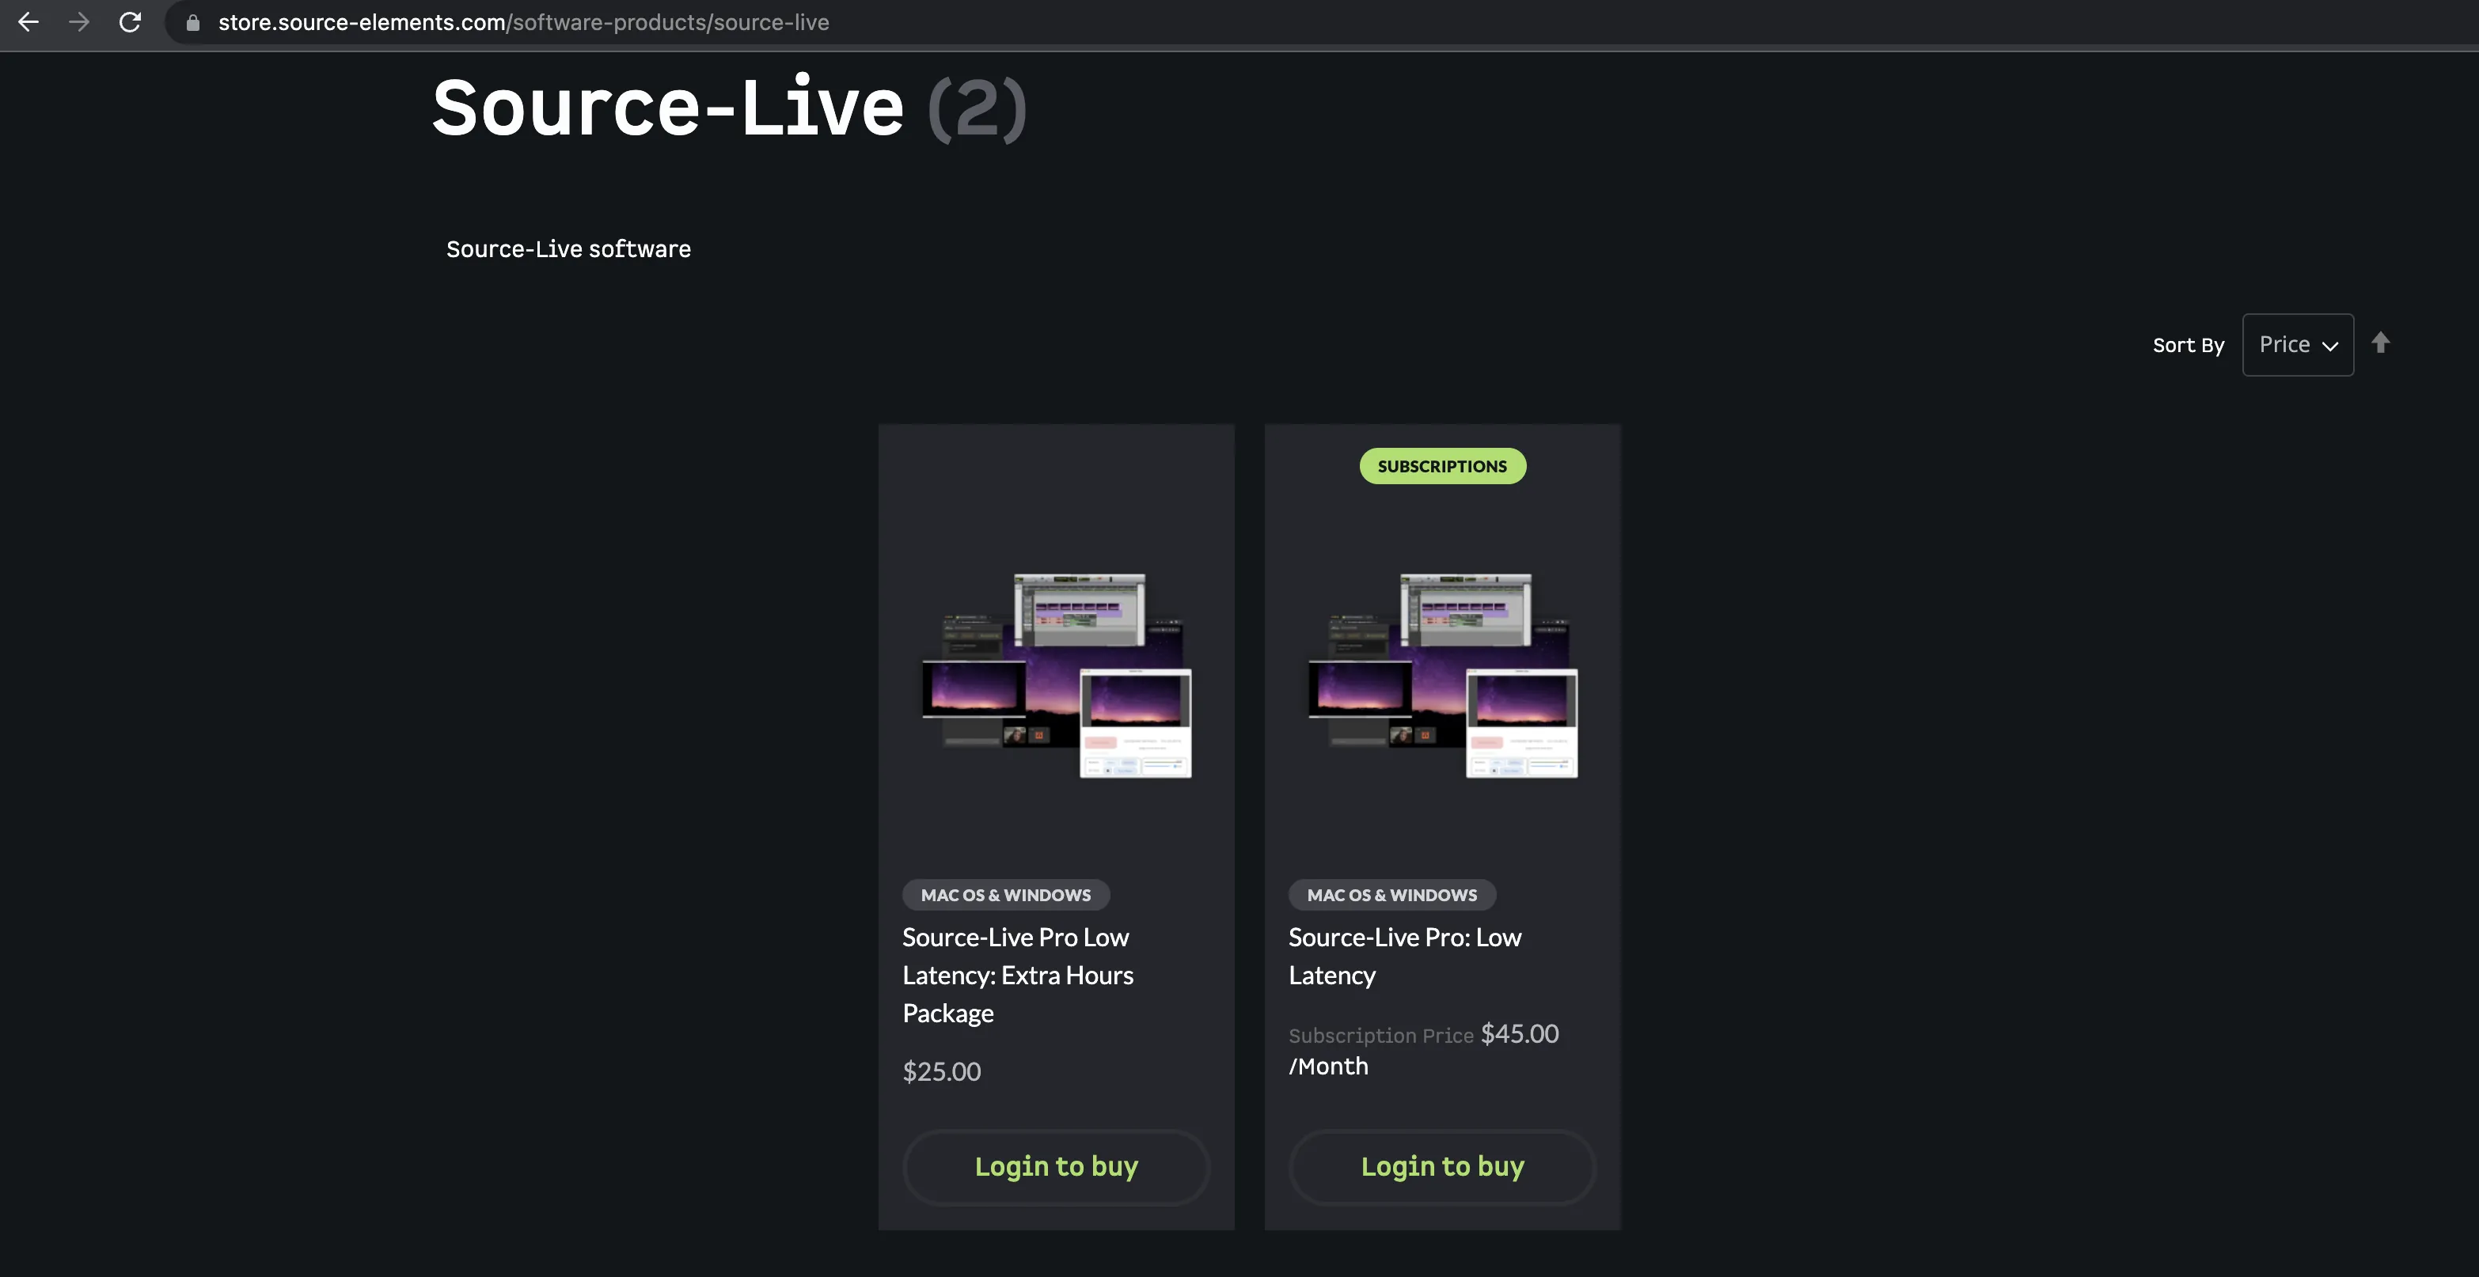Screen dimensions: 2479x1277
Task: Click the '/Month' billing period text
Action: coord(1328,1067)
